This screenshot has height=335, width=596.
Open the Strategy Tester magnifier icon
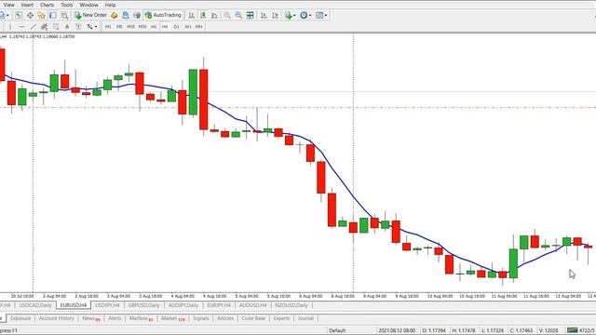(x=64, y=15)
